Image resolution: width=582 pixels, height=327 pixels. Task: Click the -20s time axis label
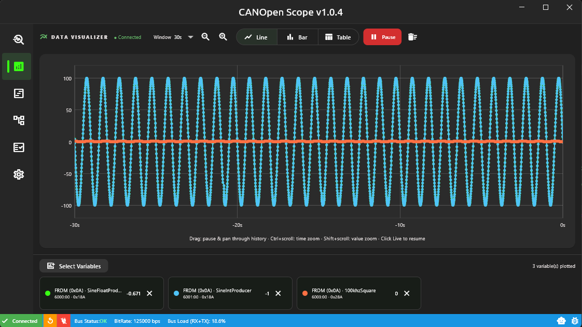coord(237,225)
